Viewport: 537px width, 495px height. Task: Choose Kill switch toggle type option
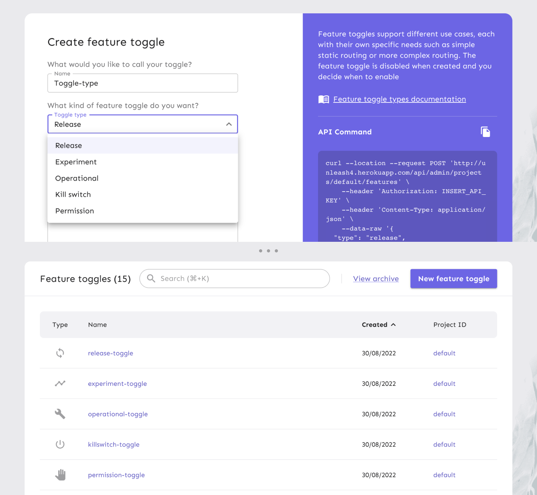click(143, 195)
